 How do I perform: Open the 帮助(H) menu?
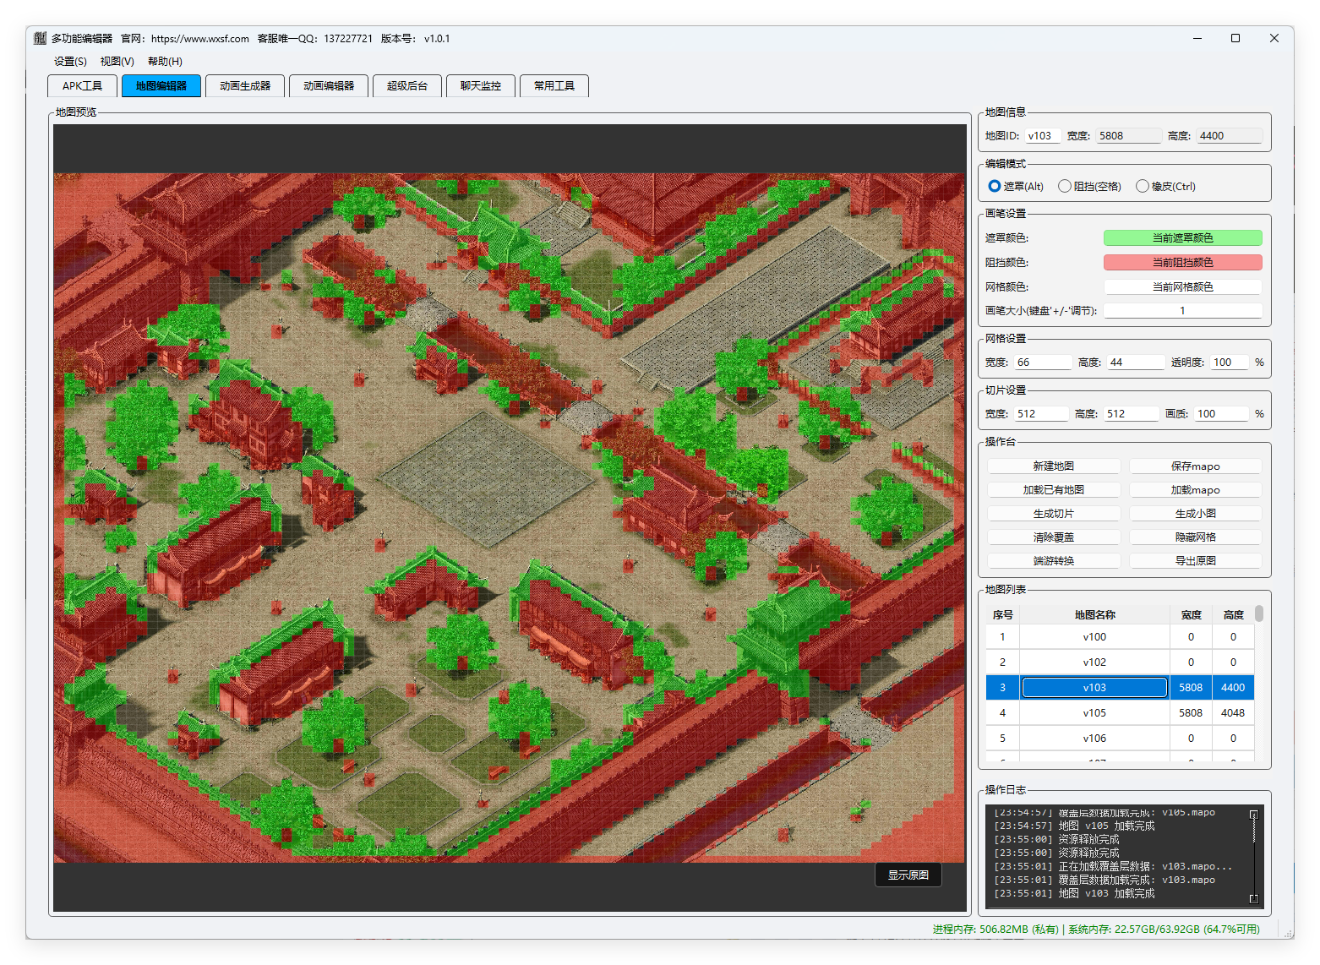click(x=165, y=61)
